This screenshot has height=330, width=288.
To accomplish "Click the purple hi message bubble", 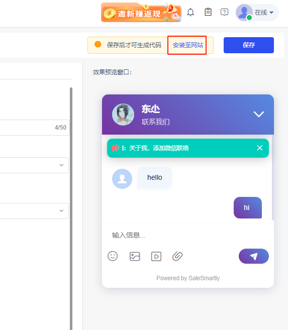I will 248,207.
